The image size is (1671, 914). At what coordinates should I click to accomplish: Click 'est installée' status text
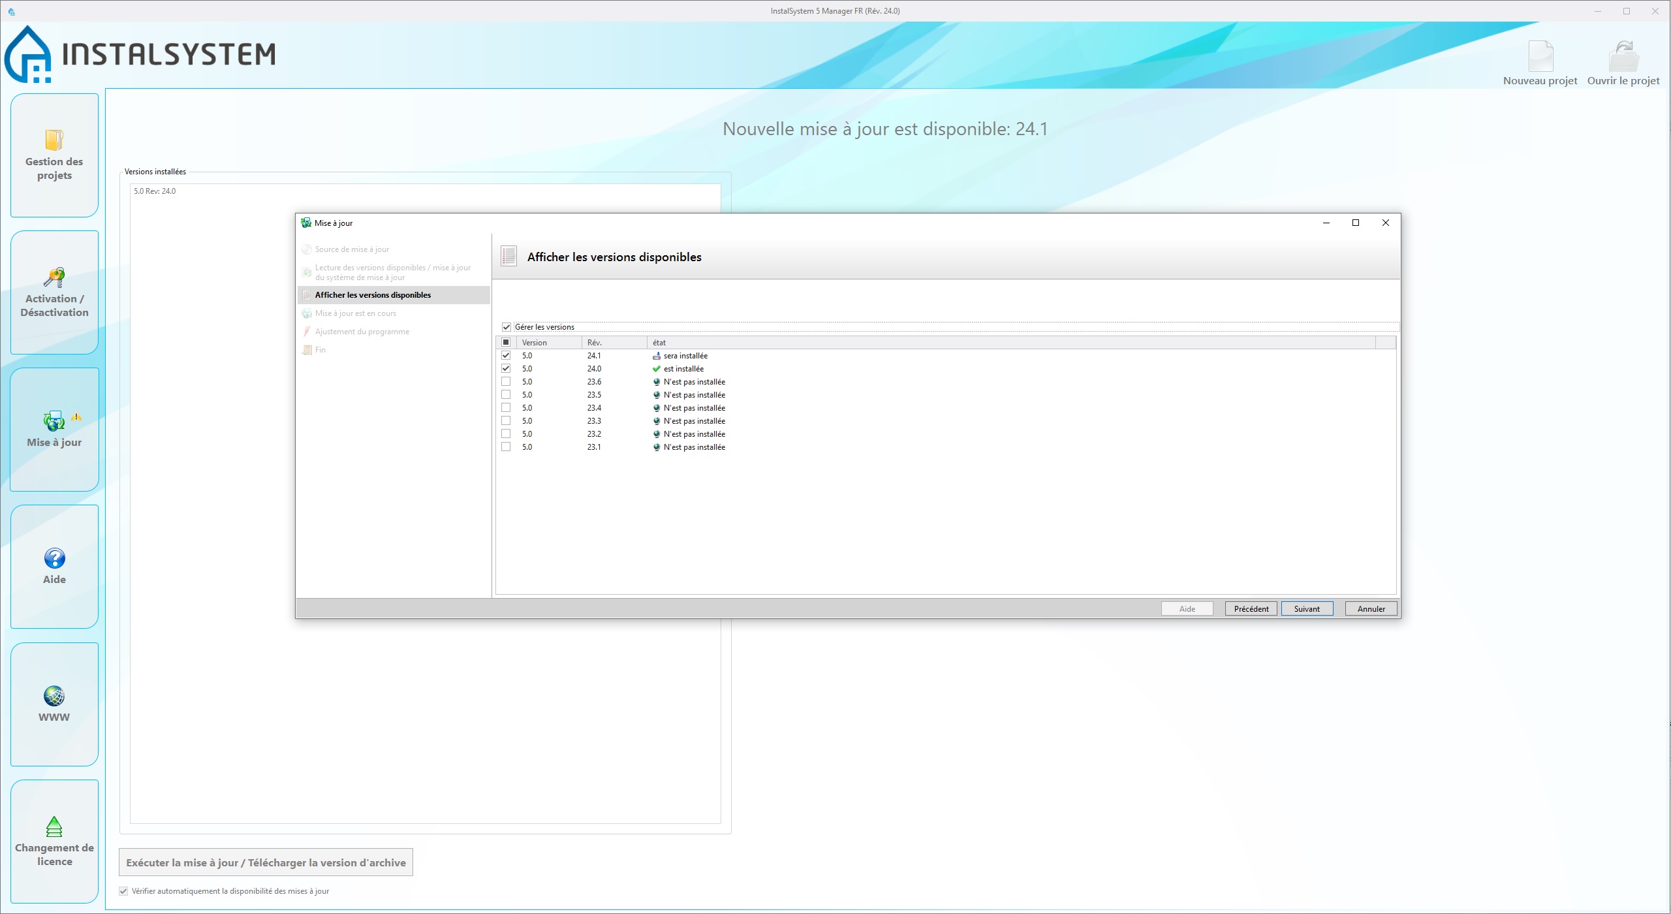[x=683, y=369]
